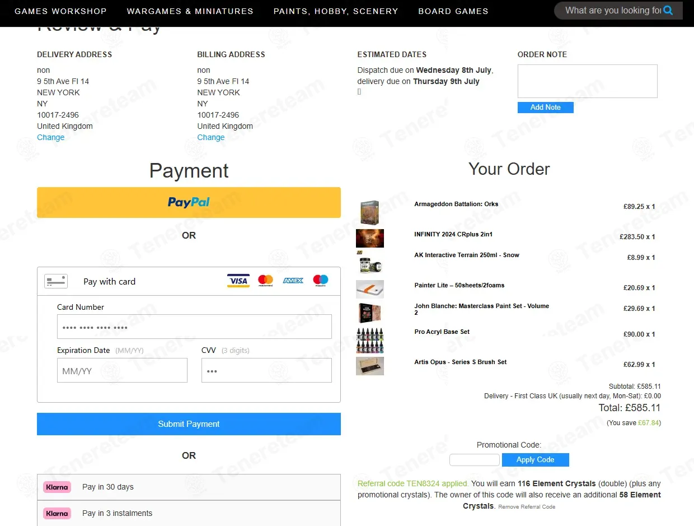Click Remove Referral Code link

tap(527, 507)
